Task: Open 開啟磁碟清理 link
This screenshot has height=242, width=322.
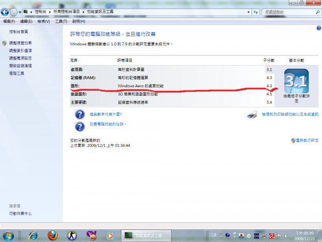Action: (20, 66)
